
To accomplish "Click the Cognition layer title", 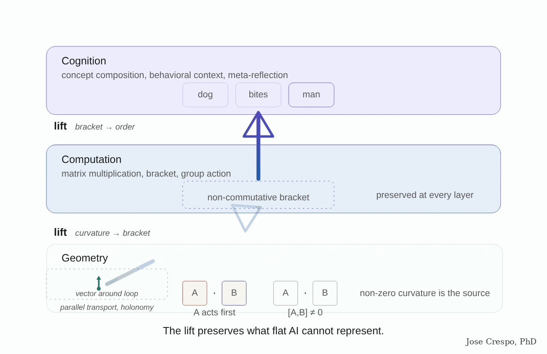I will [84, 61].
